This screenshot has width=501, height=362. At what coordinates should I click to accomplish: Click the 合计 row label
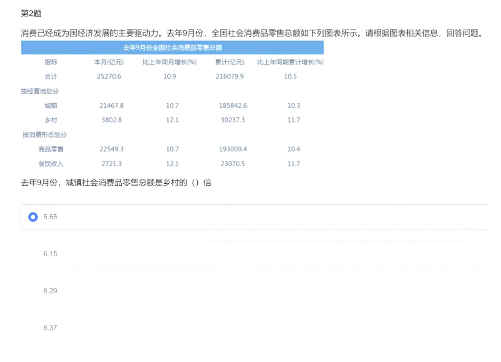(x=51, y=77)
